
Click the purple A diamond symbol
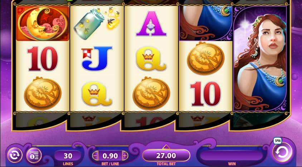[151, 24]
